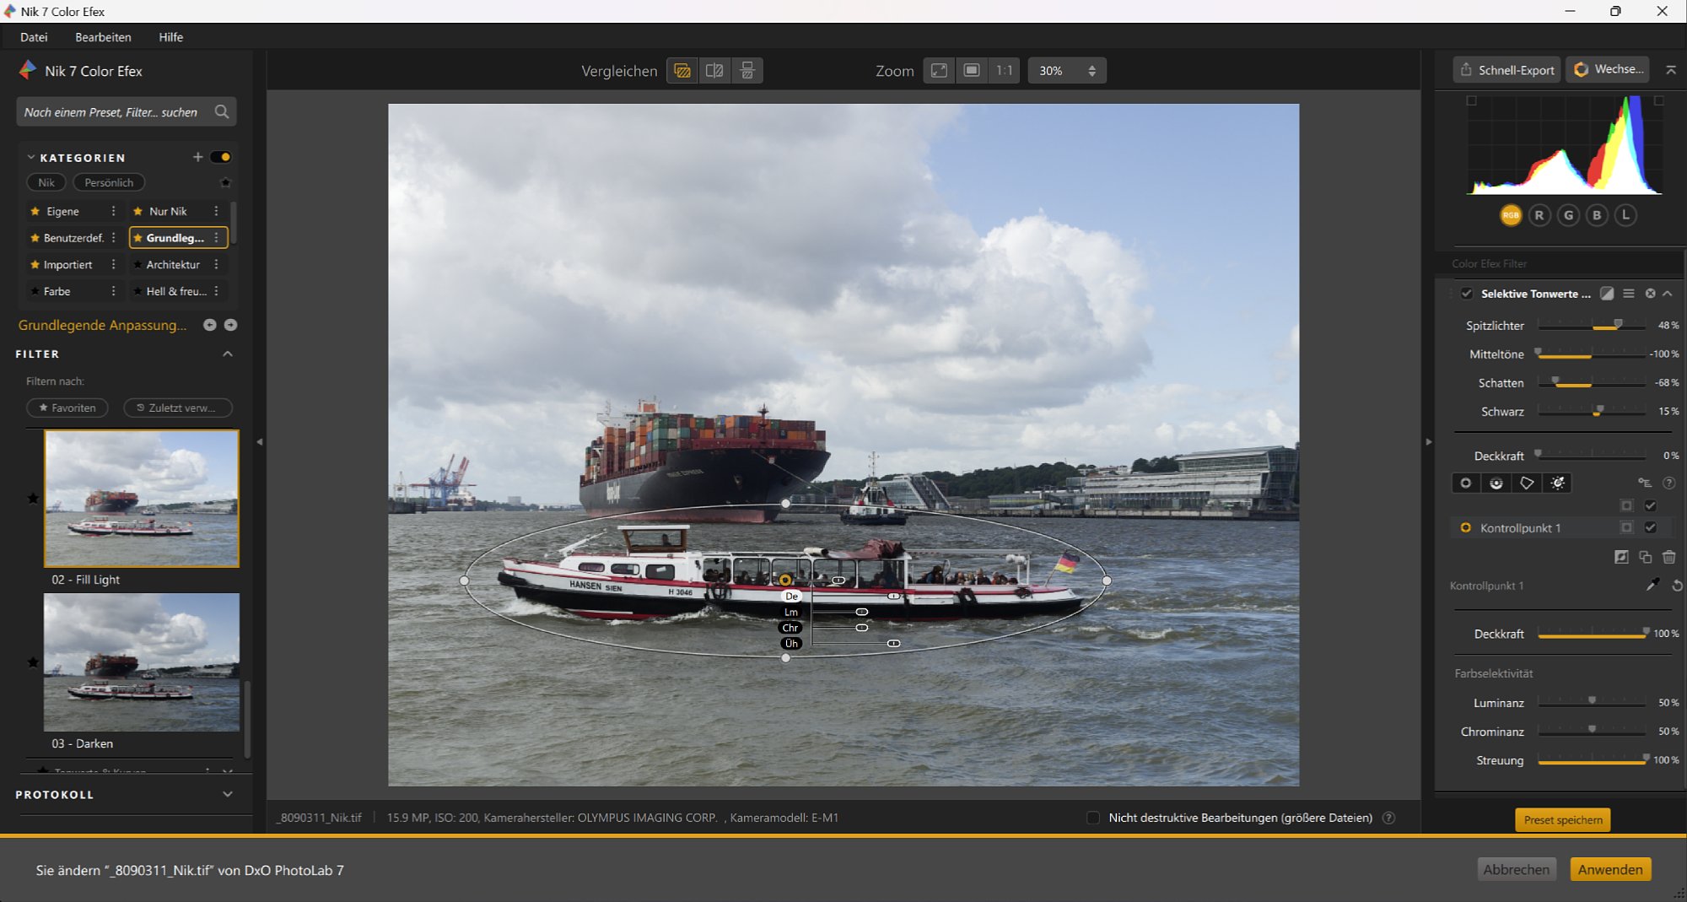Click the zoom-to-fit icon

click(x=939, y=71)
